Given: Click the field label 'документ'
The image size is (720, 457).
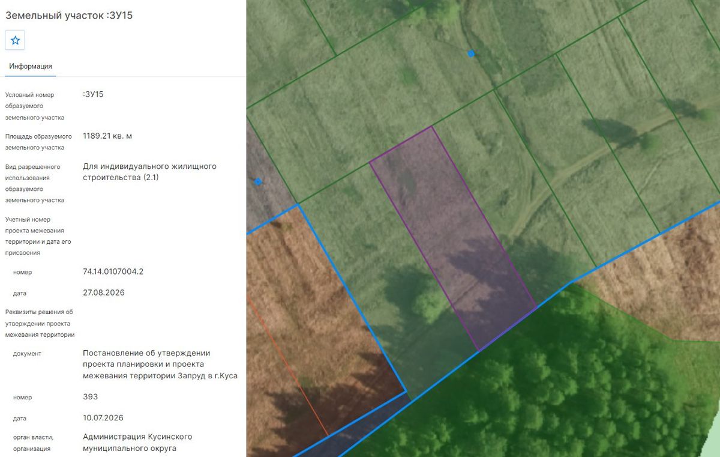Looking at the screenshot, I should pos(27,354).
